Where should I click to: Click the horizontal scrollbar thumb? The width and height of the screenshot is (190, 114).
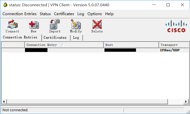tap(87, 102)
